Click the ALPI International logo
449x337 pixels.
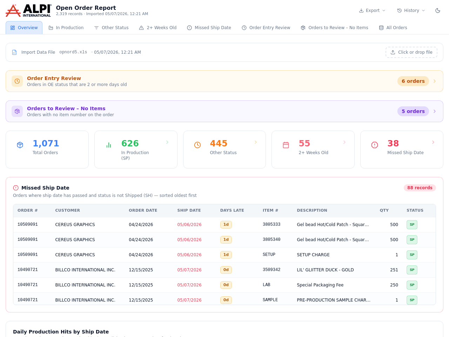tap(28, 11)
